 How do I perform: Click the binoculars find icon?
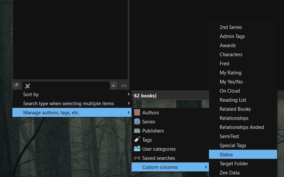(x=124, y=86)
